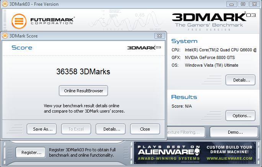Click the To Excel button
Viewport: 262px width, 167px height.
pos(76,129)
